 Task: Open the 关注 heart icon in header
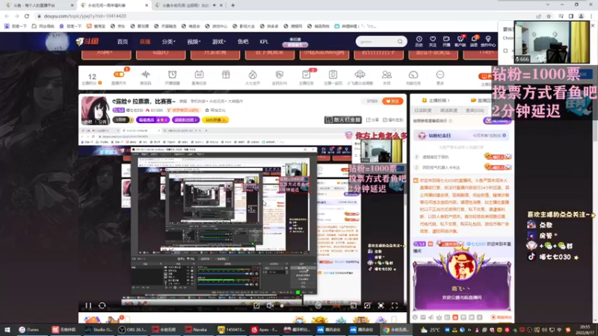(x=433, y=41)
